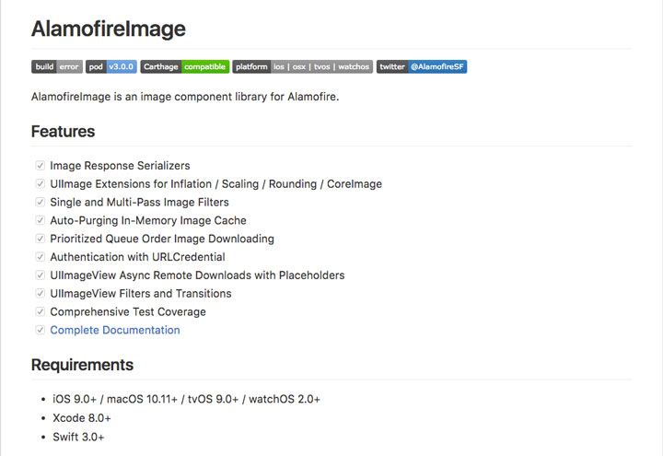Image resolution: width=663 pixels, height=456 pixels.
Task: Toggle the Auto-Purging In-Memory Image Cache checkbox
Action: (x=41, y=220)
